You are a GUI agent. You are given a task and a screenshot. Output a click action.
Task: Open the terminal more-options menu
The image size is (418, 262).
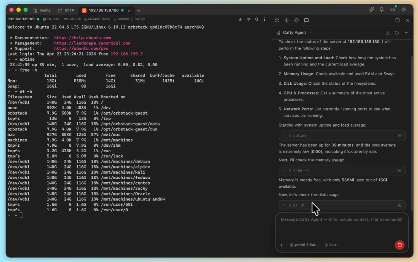pos(264,19)
